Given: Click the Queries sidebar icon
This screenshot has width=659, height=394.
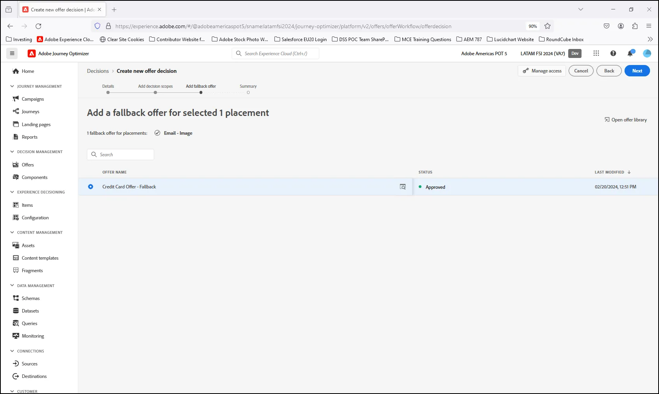Looking at the screenshot, I should [16, 323].
